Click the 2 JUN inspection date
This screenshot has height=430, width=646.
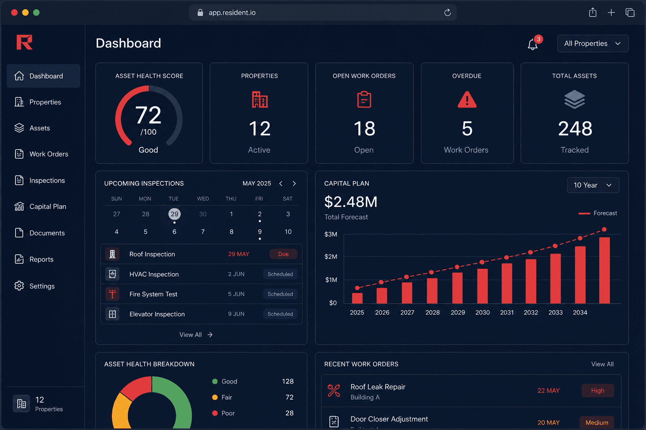coord(236,274)
